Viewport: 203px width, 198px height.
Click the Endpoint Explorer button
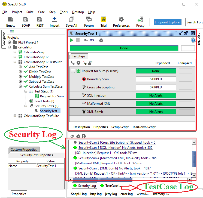coord(168,22)
